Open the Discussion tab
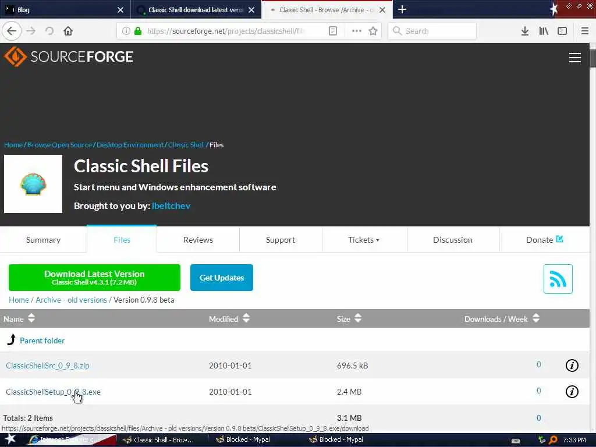Image resolution: width=596 pixels, height=447 pixels. coord(453,240)
